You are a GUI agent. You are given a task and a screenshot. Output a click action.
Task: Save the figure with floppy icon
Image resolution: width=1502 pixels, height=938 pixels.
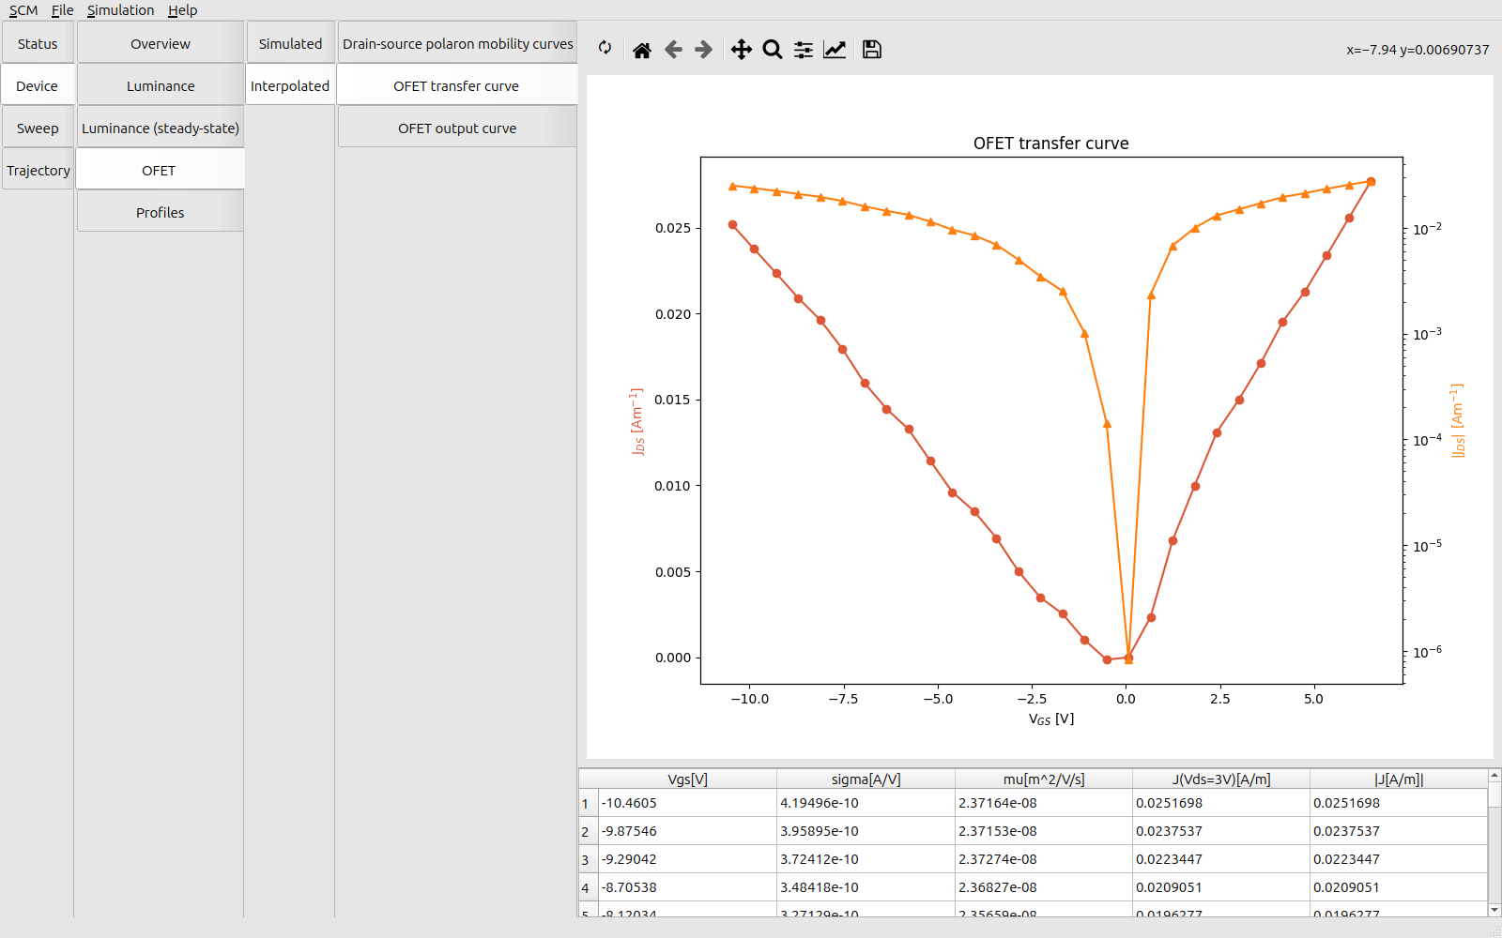click(872, 50)
